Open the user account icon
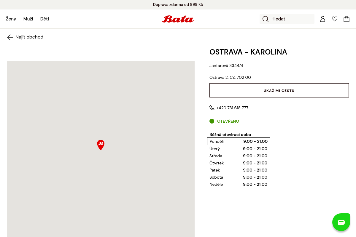The image size is (356, 237). point(323,19)
